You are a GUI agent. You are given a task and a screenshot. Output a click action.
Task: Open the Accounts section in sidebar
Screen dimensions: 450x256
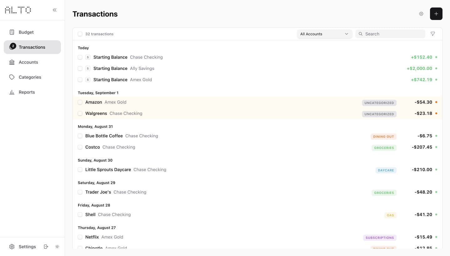[x=32, y=62]
